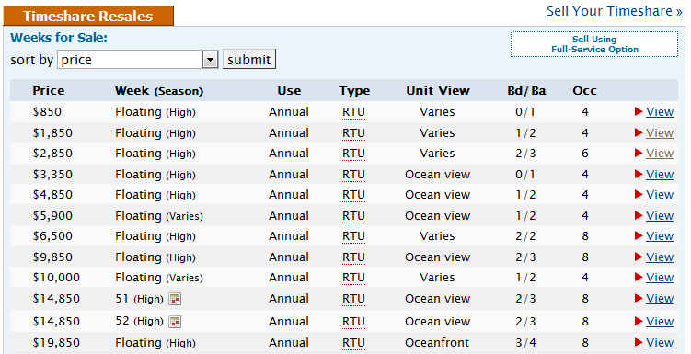Viewport: 691px width, 354px height.
Task: Click the submit button
Action: tap(249, 60)
